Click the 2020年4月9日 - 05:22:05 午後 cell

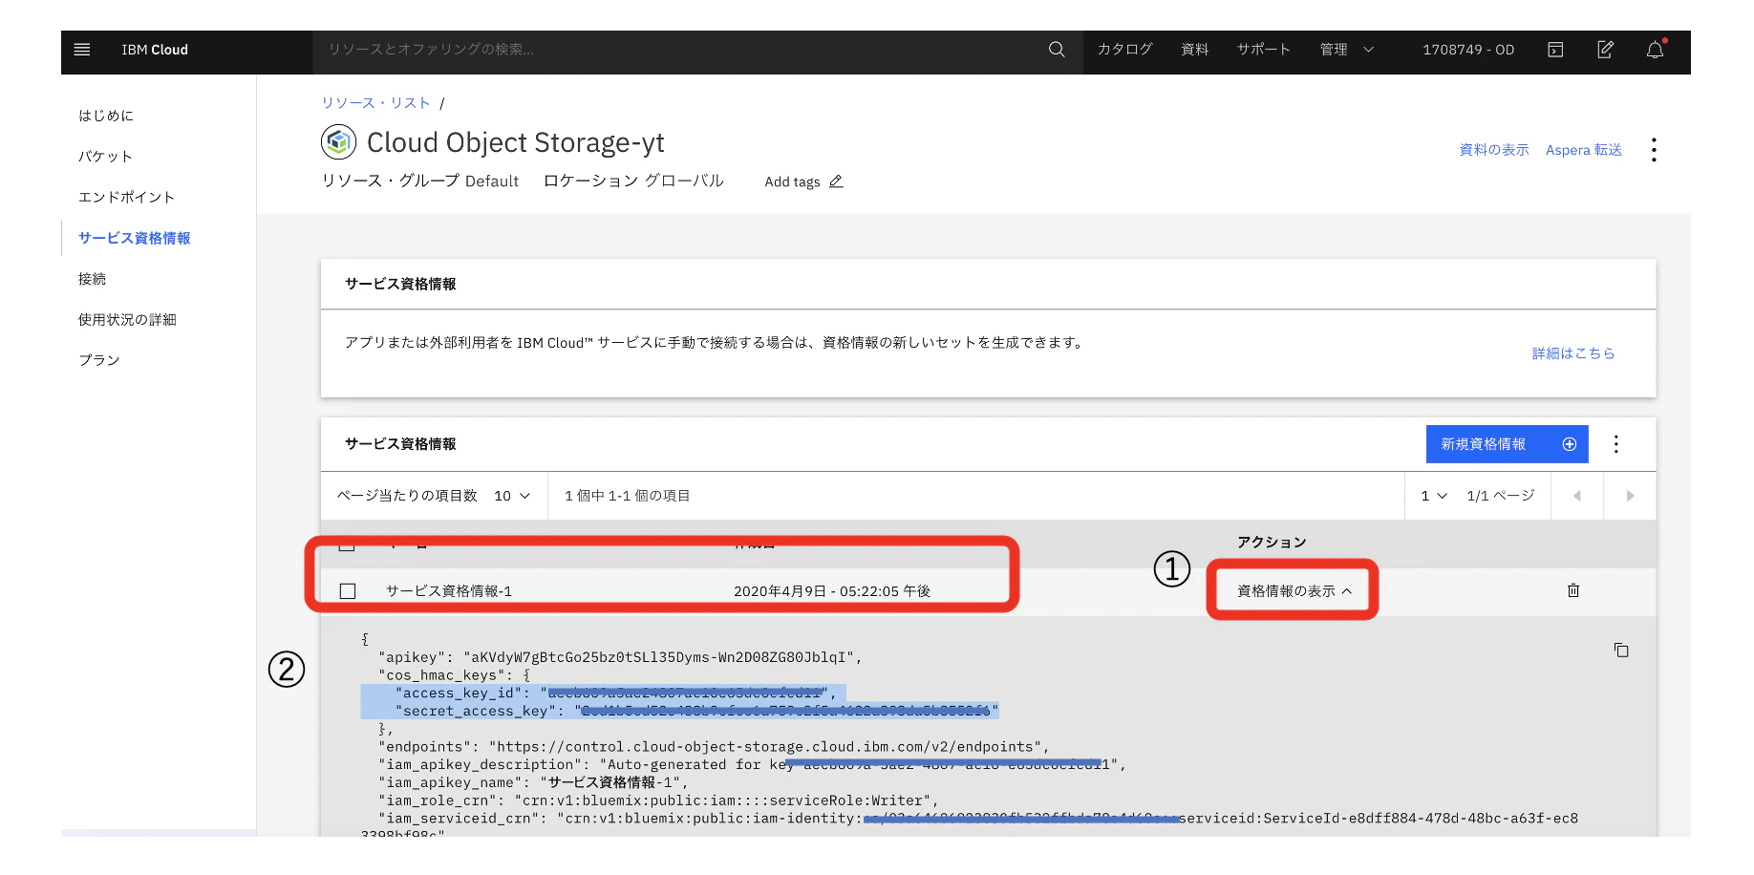click(831, 591)
